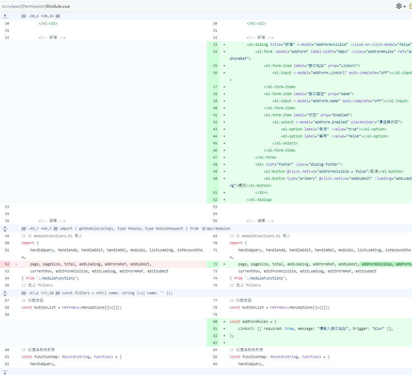412x375 pixels.
Task: Click added line 42 el-select v-model="addForm.Enabled"
Action: pos(337,122)
